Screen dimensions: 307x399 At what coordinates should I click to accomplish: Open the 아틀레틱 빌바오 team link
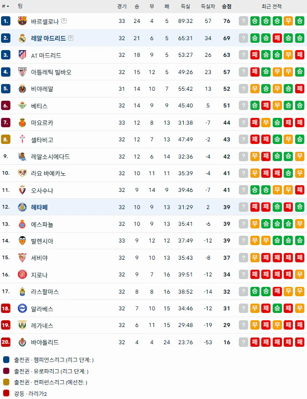pos(51,72)
